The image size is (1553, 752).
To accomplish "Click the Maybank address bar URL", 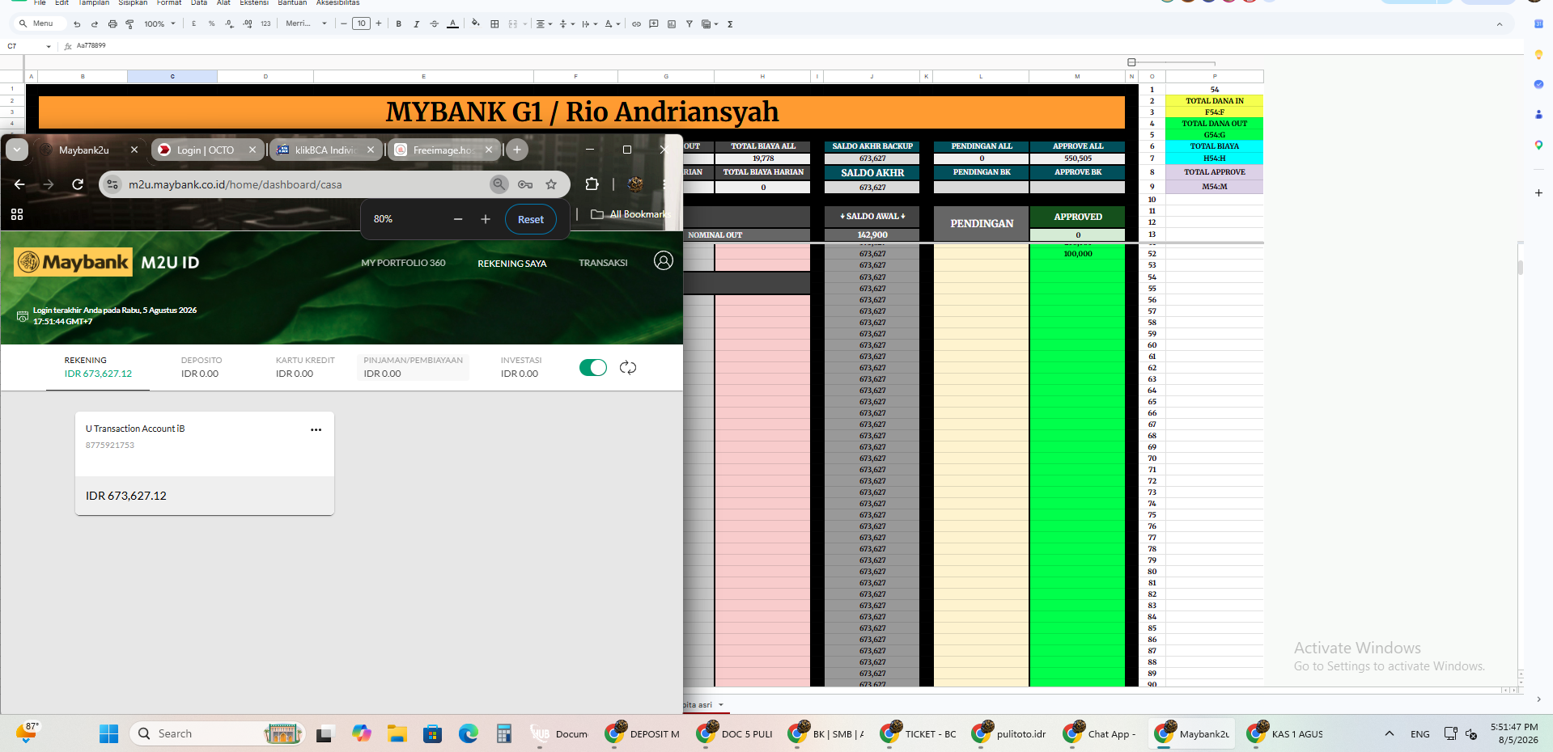I will pyautogui.click(x=235, y=184).
